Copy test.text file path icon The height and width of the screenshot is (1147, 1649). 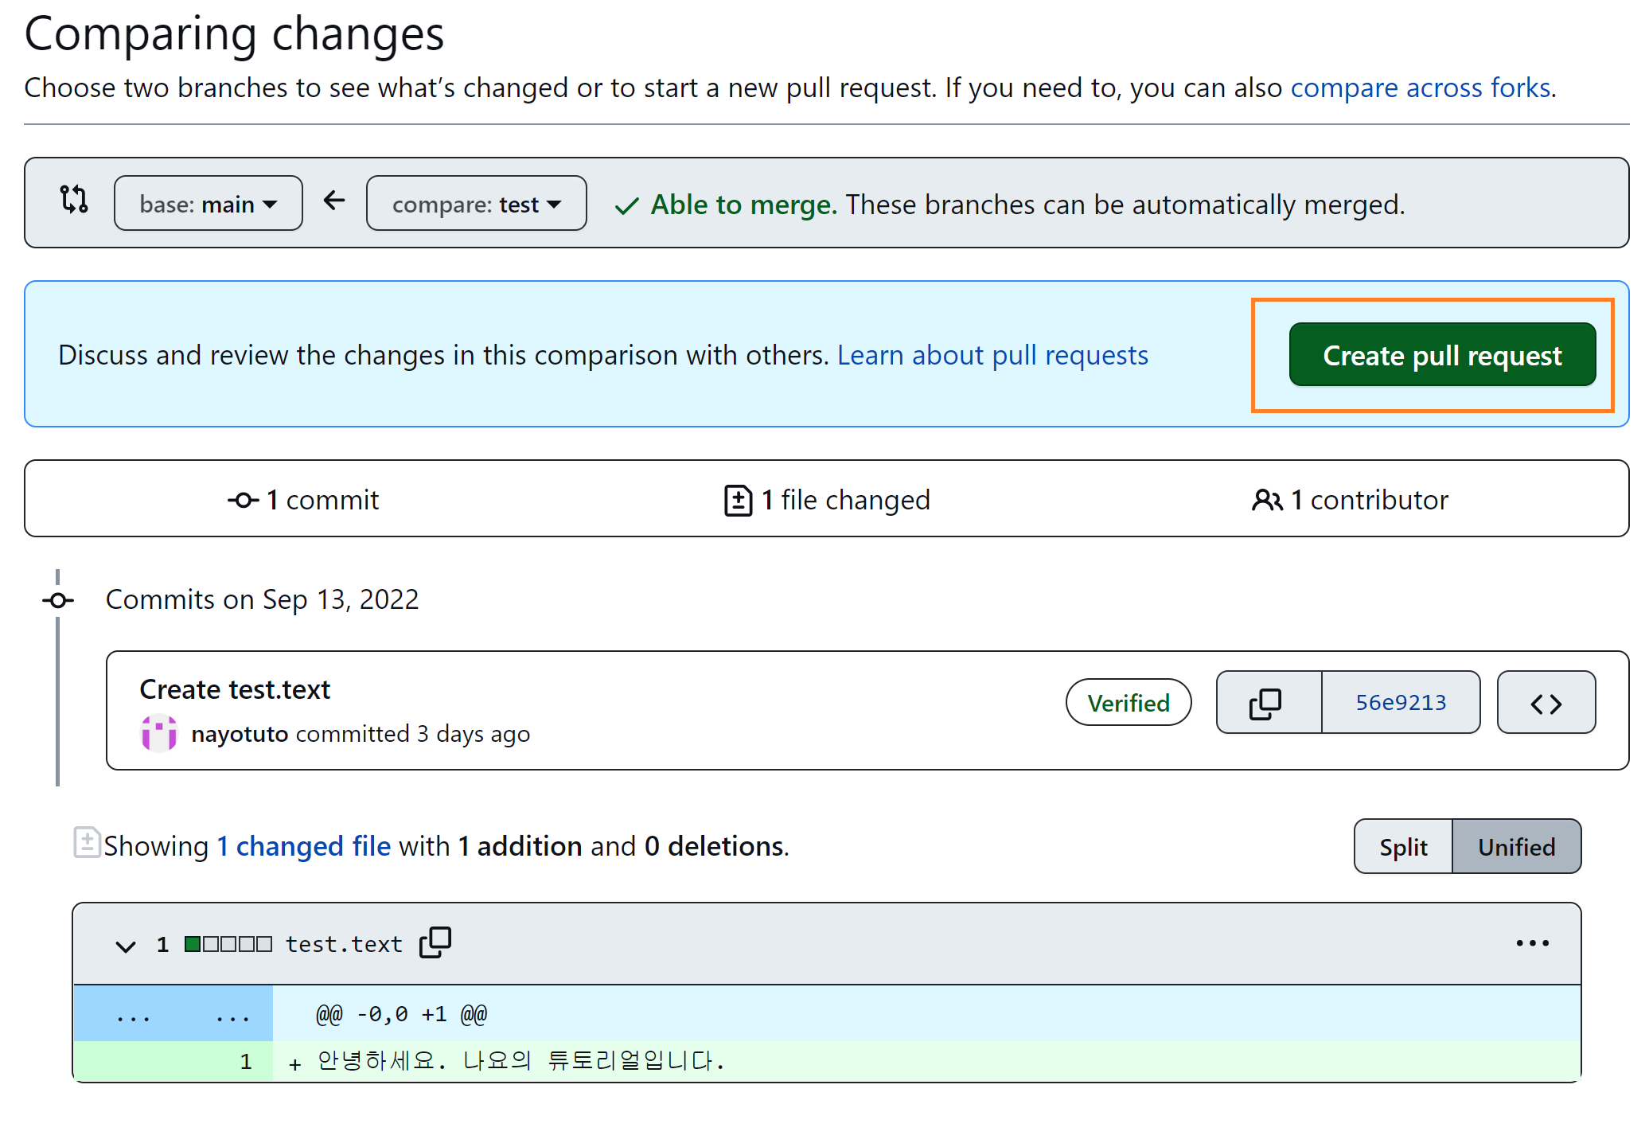click(435, 943)
